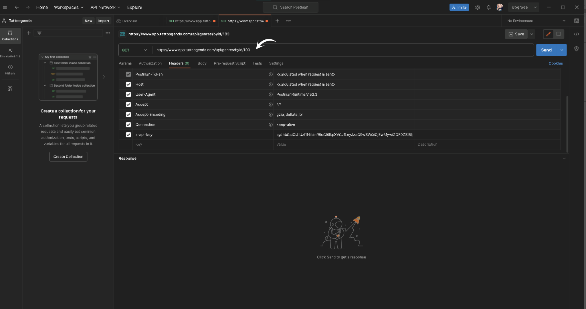Open the environment quick look icon

point(577,21)
